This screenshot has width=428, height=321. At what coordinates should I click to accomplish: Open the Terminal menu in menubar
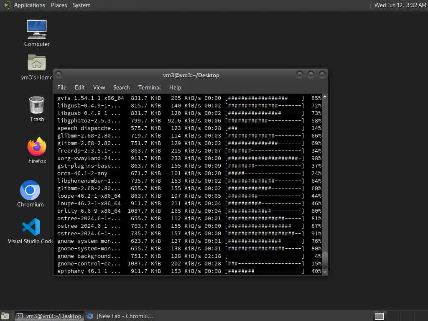[x=149, y=87]
